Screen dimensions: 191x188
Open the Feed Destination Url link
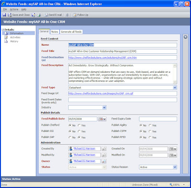point(103,58)
